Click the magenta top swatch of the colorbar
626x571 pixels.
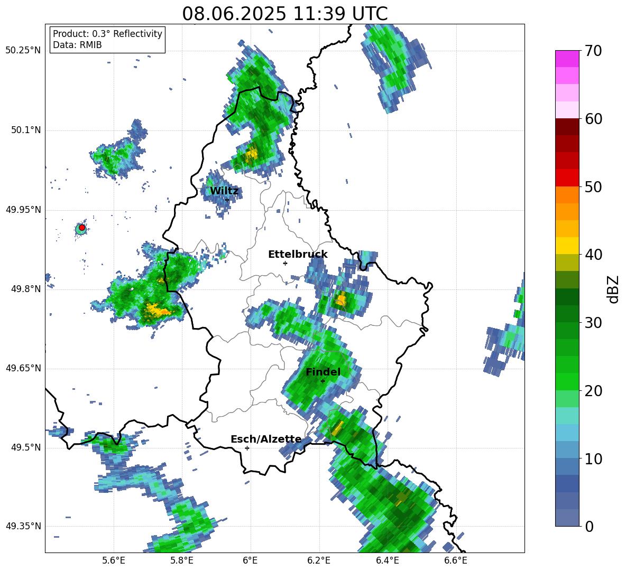point(567,59)
